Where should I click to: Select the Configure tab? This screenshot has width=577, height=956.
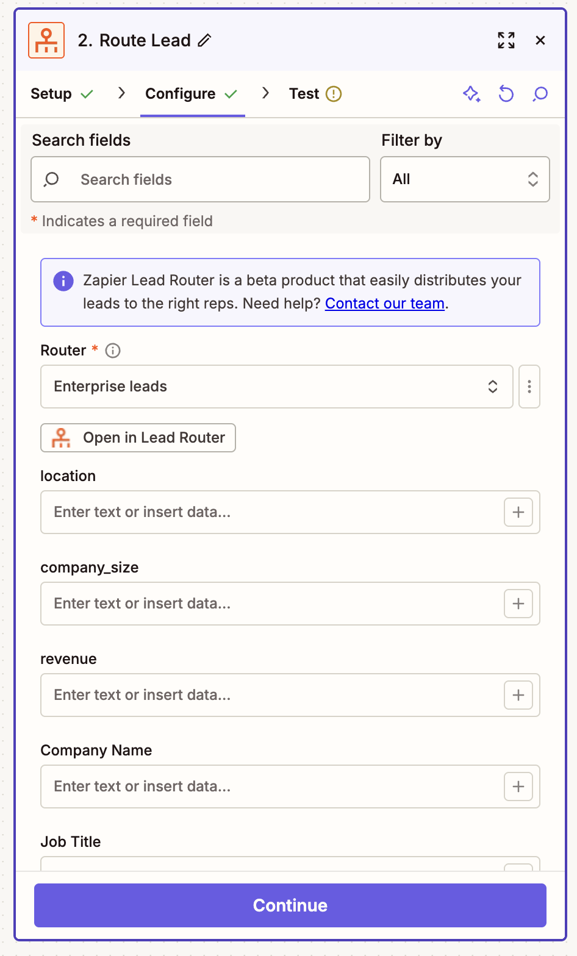[192, 94]
